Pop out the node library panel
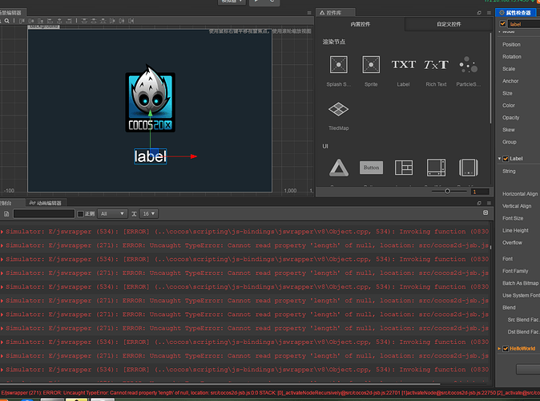The height and width of the screenshot is (401, 540). (479, 13)
